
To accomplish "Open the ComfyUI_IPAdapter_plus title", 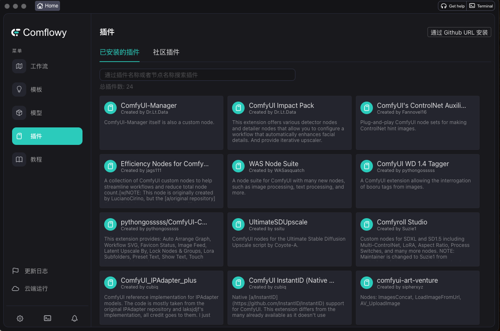I will pyautogui.click(x=159, y=281).
